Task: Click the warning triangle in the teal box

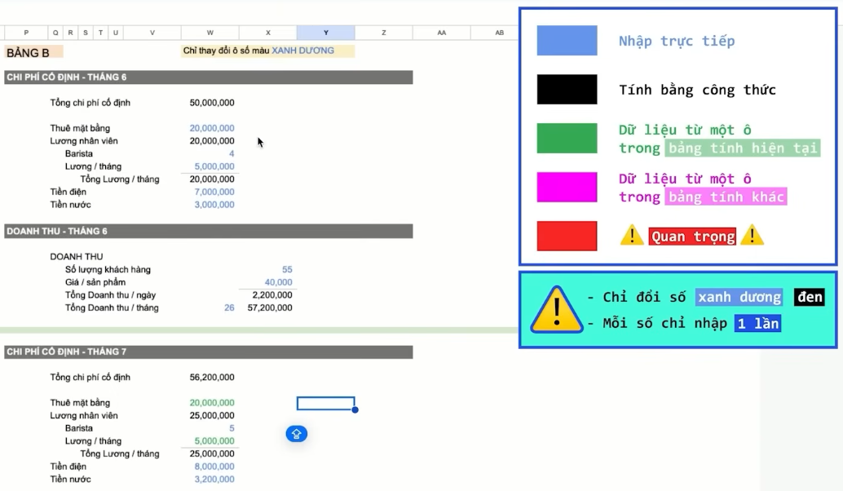Action: (x=557, y=310)
